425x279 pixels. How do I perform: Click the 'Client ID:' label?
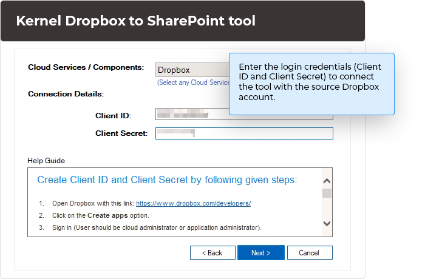114,116
